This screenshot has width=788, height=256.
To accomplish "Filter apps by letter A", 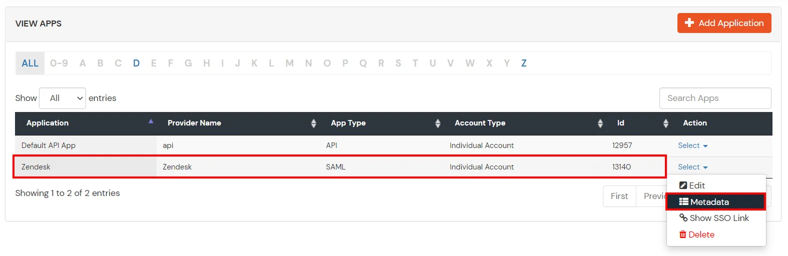I will click(83, 63).
